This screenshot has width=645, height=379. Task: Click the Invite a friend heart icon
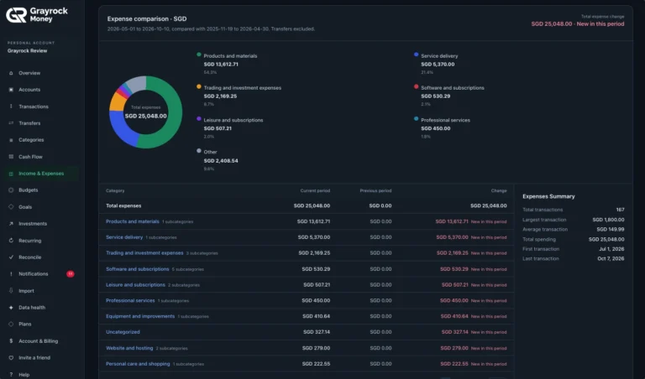click(11, 358)
